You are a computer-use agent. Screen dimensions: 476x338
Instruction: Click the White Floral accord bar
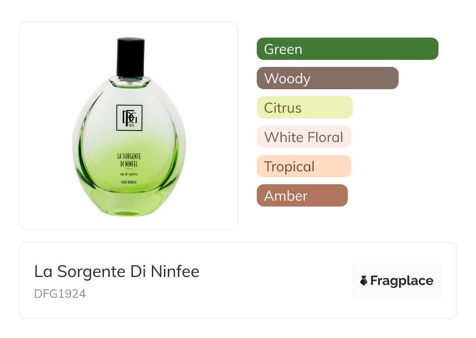tap(304, 137)
